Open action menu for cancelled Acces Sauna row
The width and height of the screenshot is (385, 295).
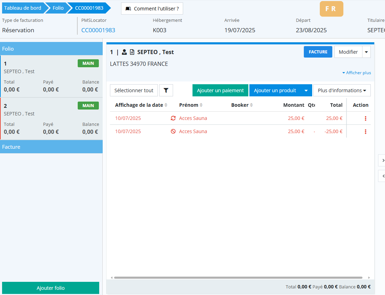[x=365, y=132]
